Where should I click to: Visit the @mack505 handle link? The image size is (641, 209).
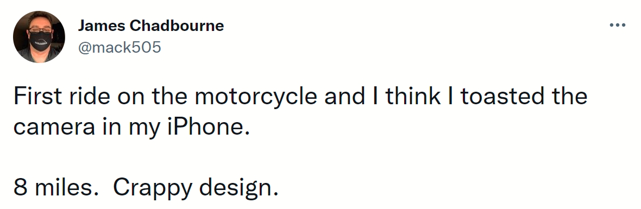point(120,47)
